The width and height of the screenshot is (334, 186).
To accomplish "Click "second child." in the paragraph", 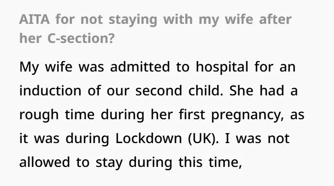I will point(179,91).
